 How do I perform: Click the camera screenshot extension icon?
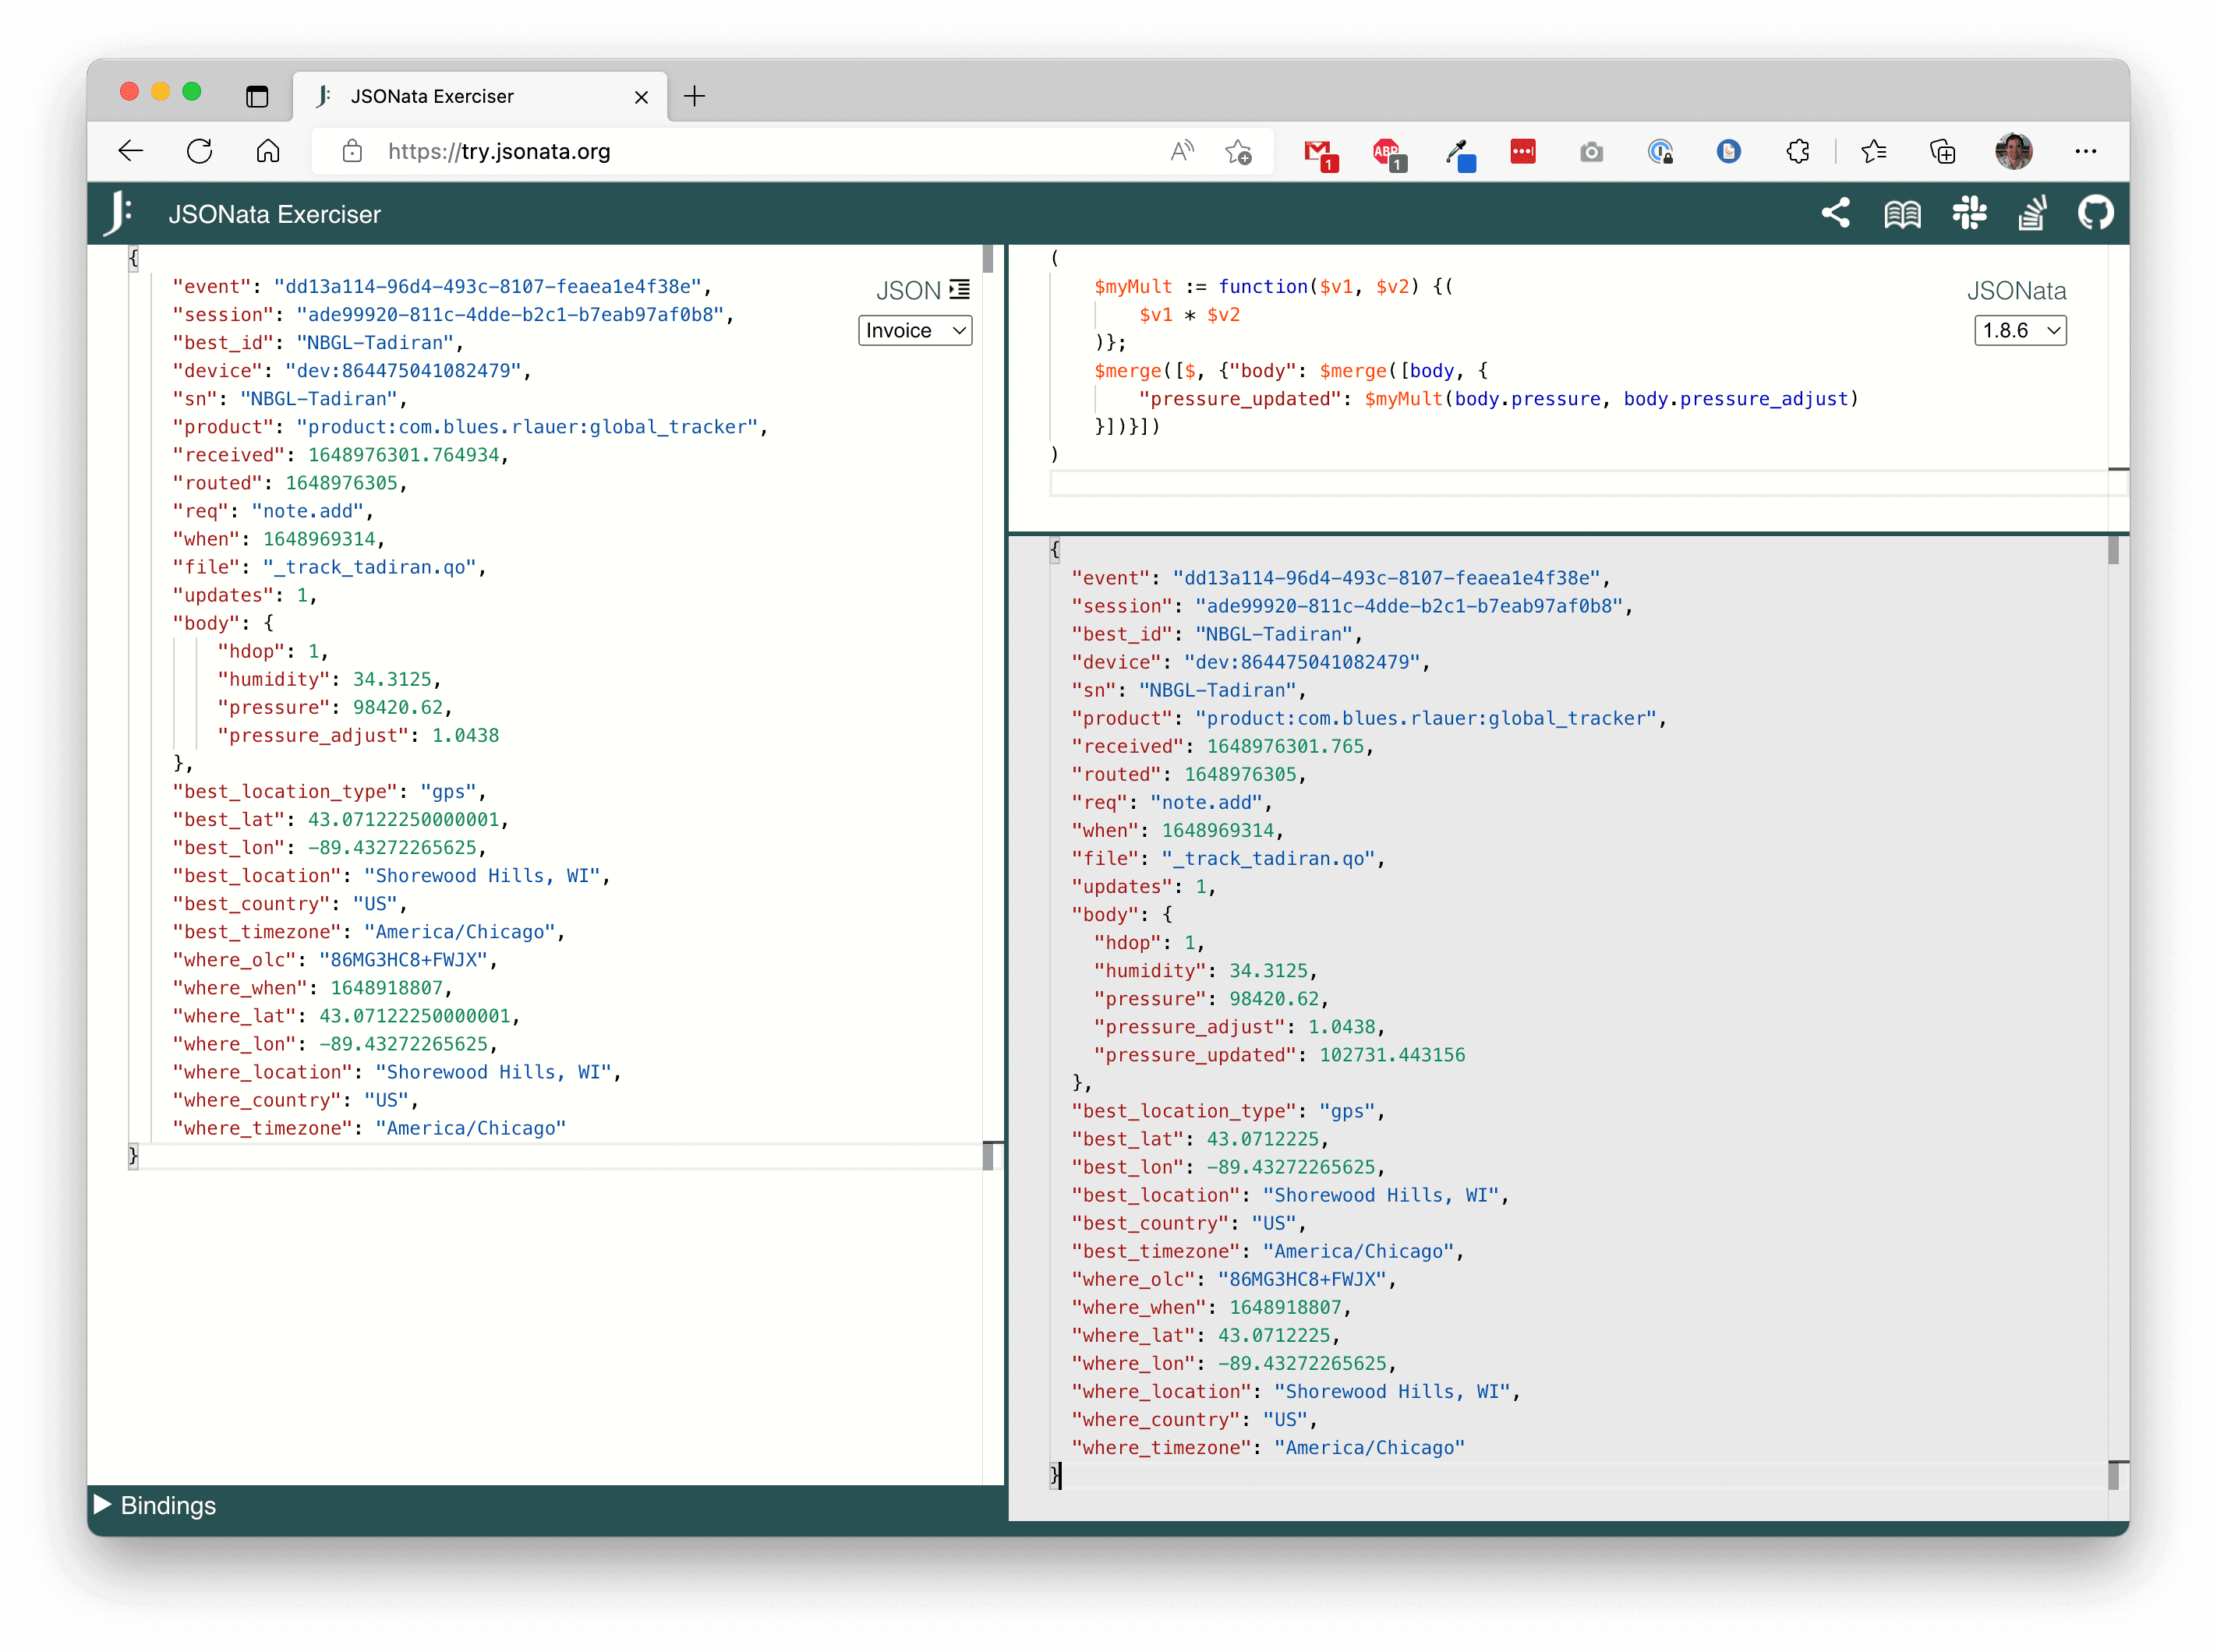pyautogui.click(x=1591, y=152)
